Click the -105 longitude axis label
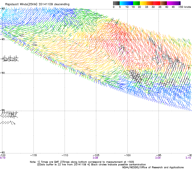This screenshot has width=192, height=169. pyautogui.click(x=96, y=155)
